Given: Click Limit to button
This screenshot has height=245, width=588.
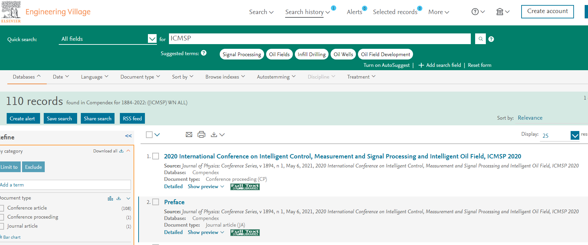Looking at the screenshot, I should coord(10,167).
